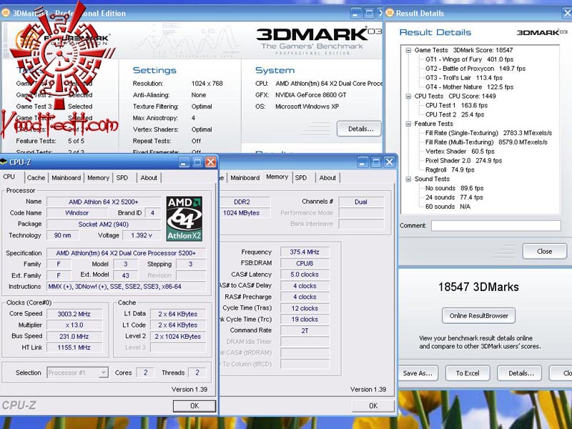Export results To Excel

[468, 373]
